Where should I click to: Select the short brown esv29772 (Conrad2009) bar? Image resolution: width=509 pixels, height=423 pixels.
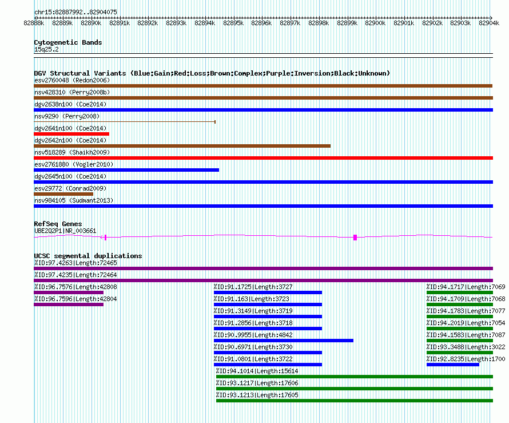(63, 194)
